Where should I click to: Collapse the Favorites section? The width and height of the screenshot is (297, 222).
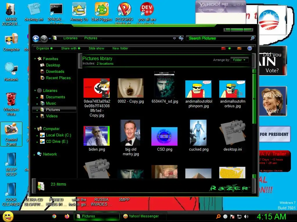point(35,59)
